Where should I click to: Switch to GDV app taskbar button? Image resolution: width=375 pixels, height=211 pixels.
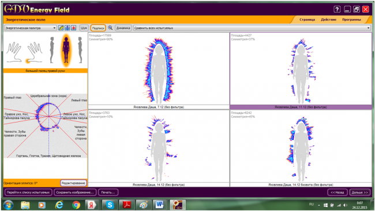coord(178,205)
